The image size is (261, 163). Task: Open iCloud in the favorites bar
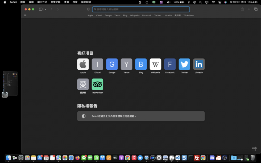[99, 15]
